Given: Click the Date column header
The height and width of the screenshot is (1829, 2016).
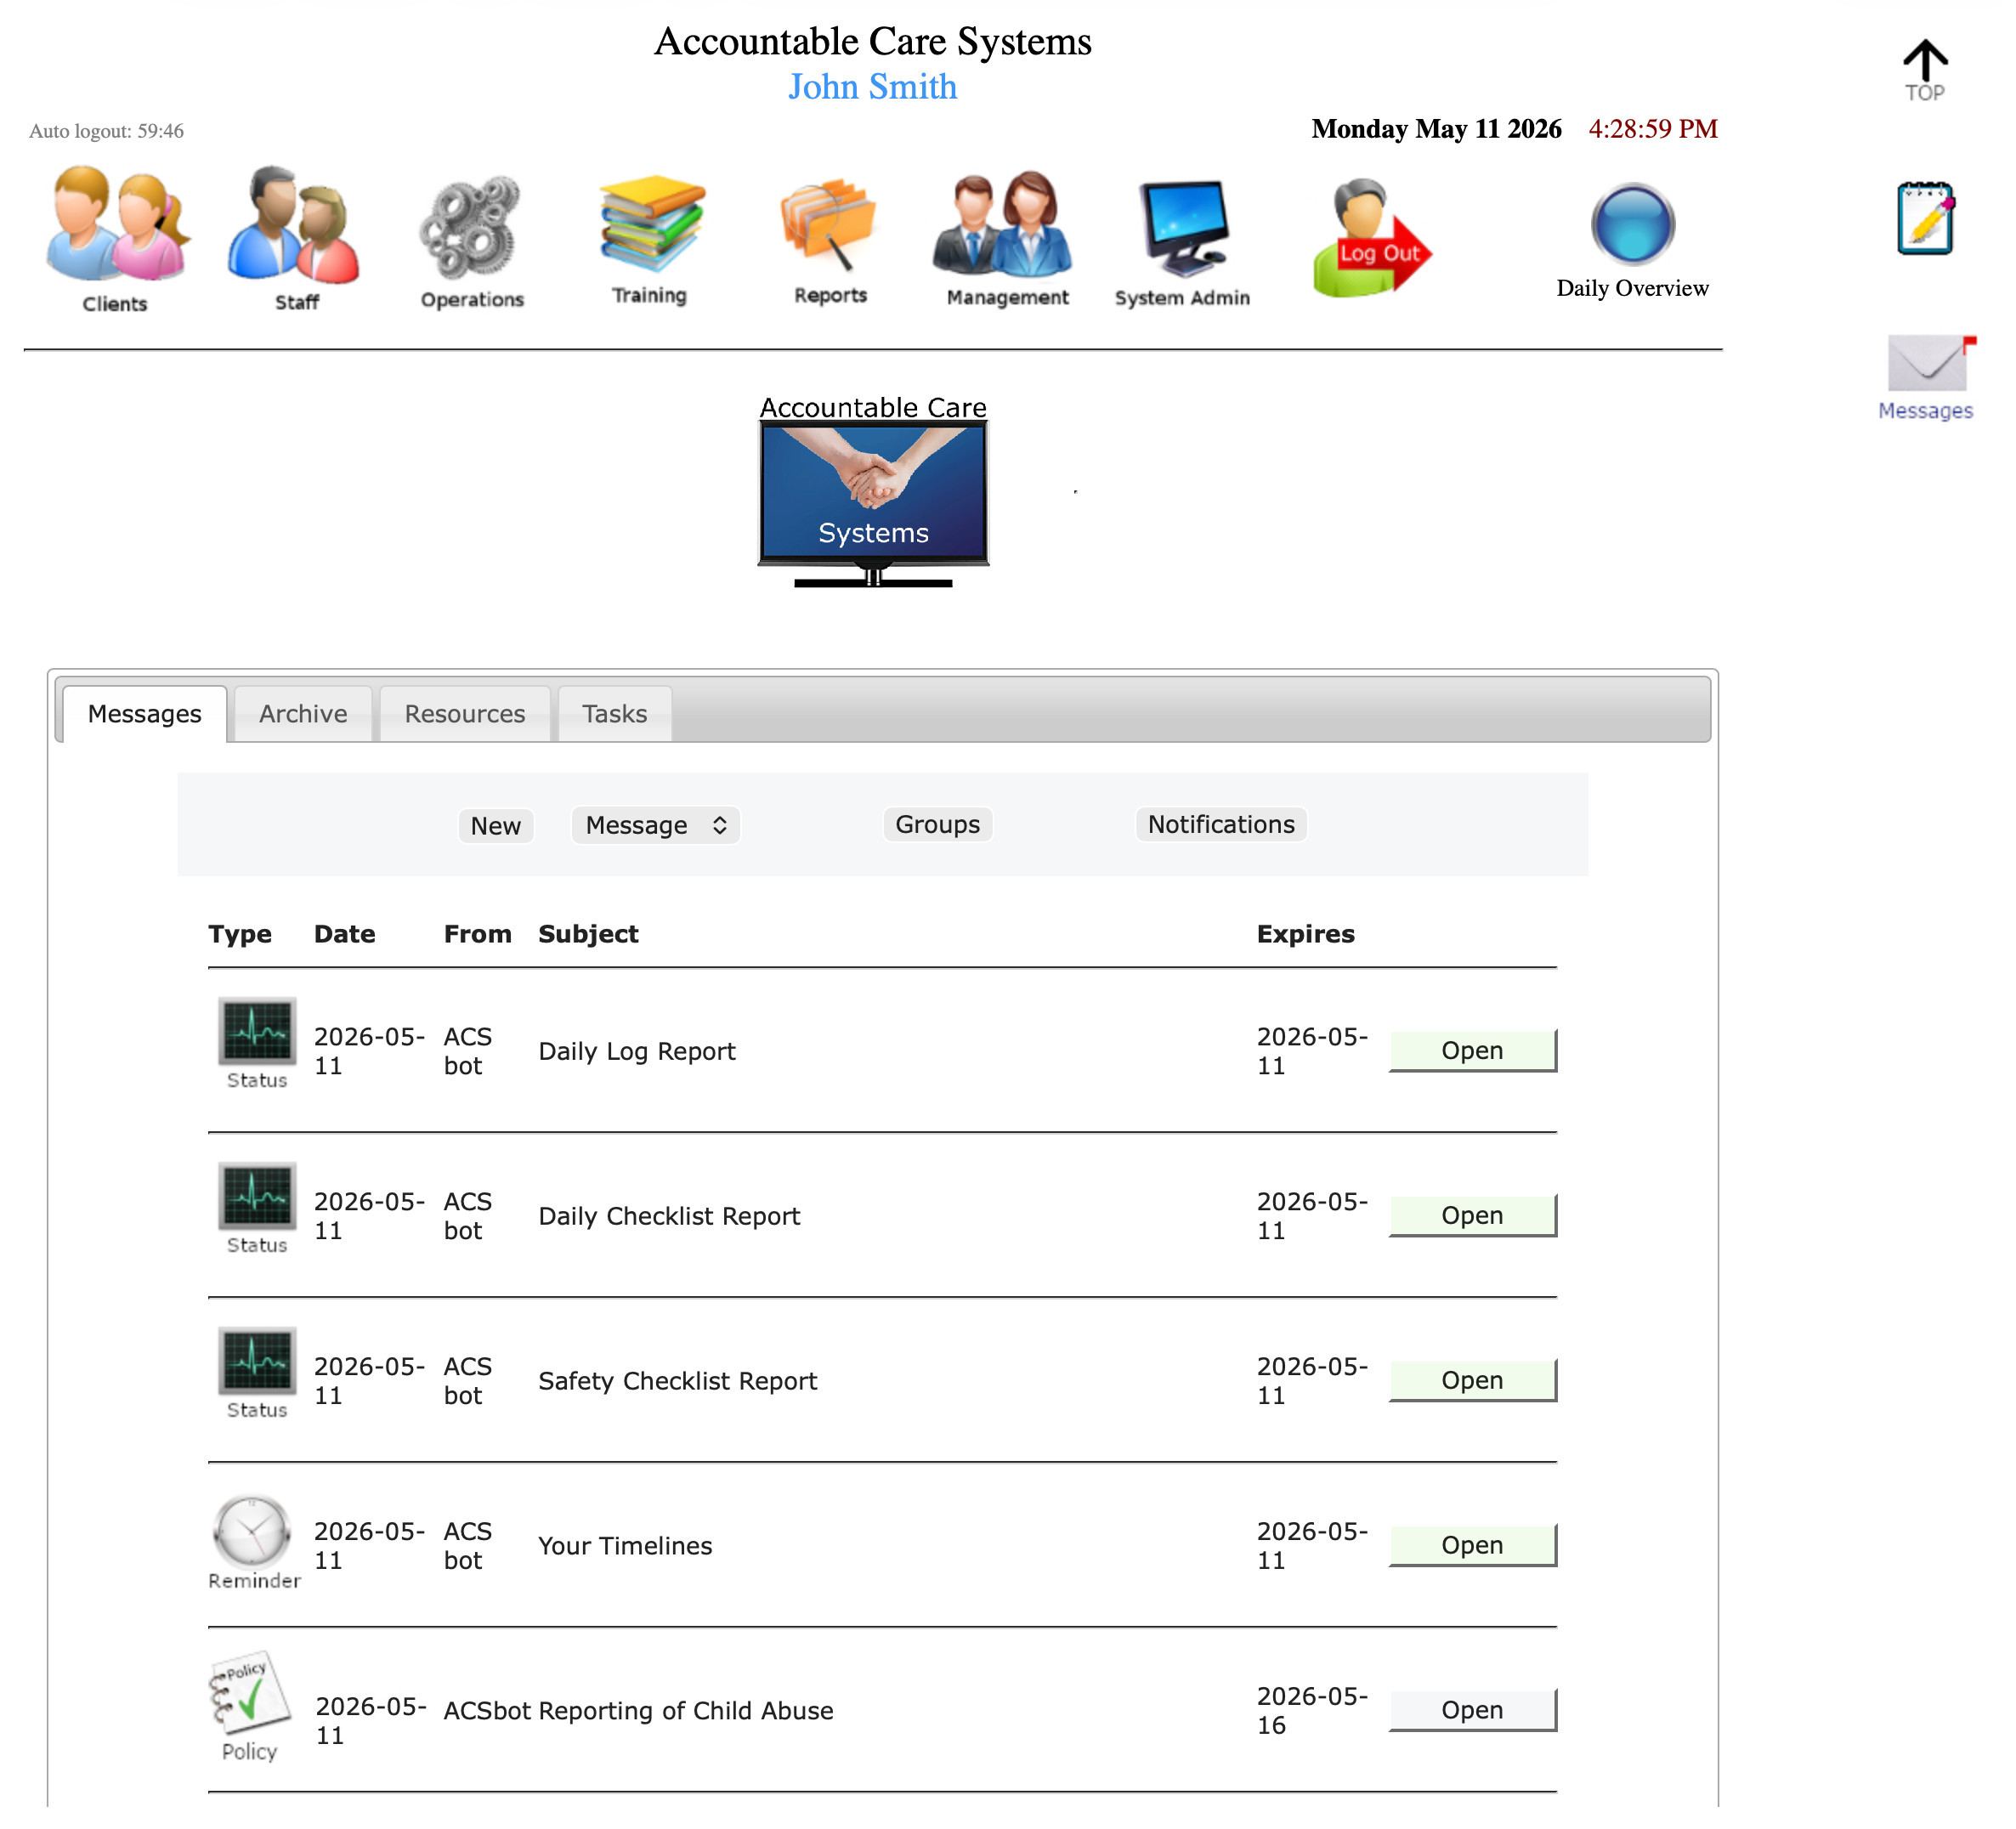Looking at the screenshot, I should click(x=345, y=934).
